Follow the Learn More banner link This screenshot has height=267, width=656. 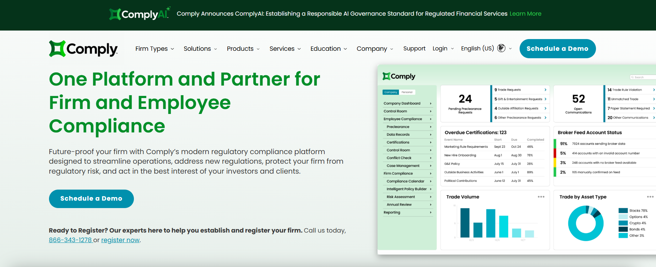tap(525, 14)
